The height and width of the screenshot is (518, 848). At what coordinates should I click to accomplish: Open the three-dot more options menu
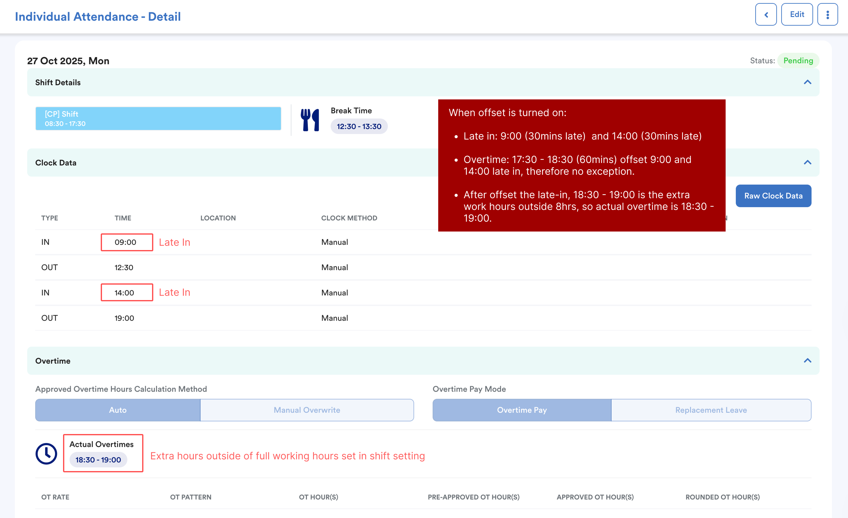tap(827, 15)
